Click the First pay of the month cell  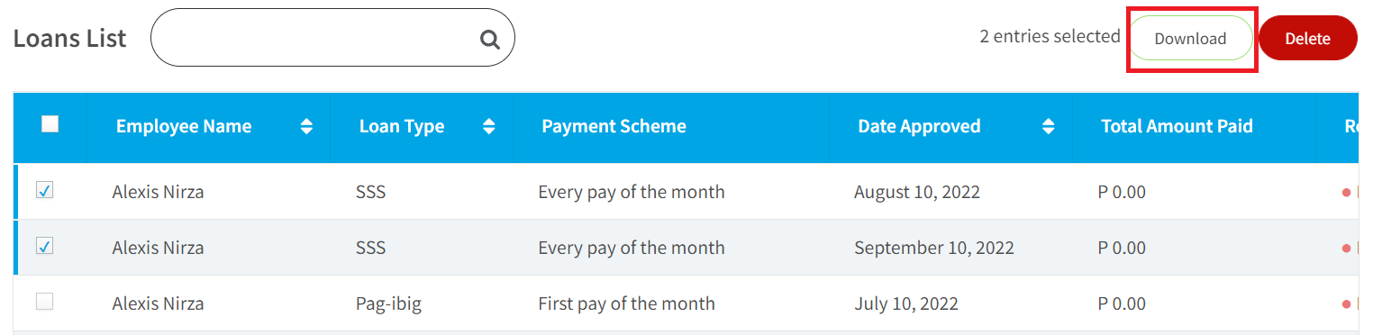coord(627,304)
